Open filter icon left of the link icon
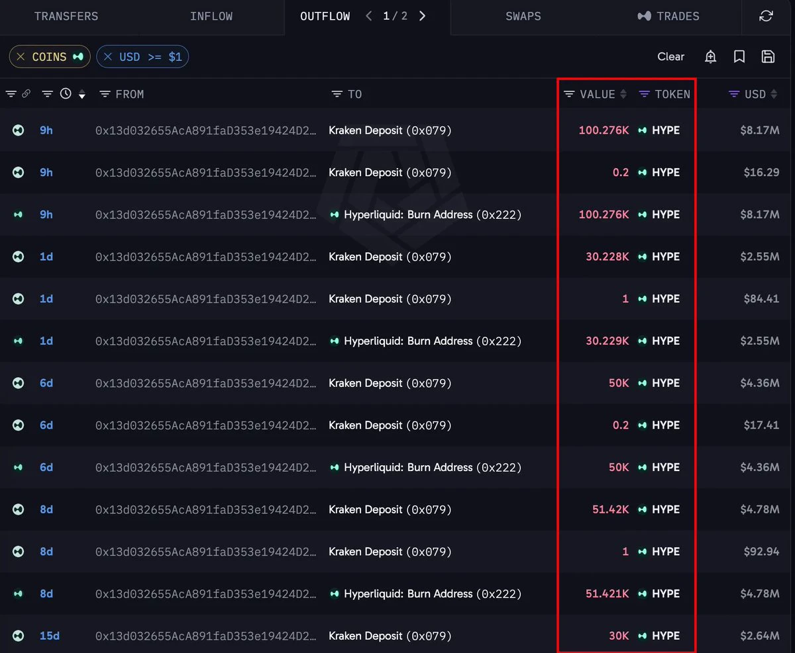This screenshot has width=795, height=653. pyautogui.click(x=11, y=94)
